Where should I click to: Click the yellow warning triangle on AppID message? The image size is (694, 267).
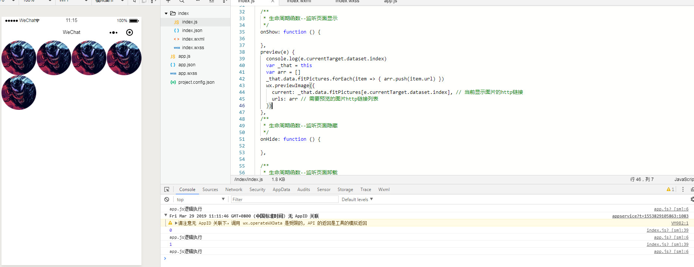(170, 223)
